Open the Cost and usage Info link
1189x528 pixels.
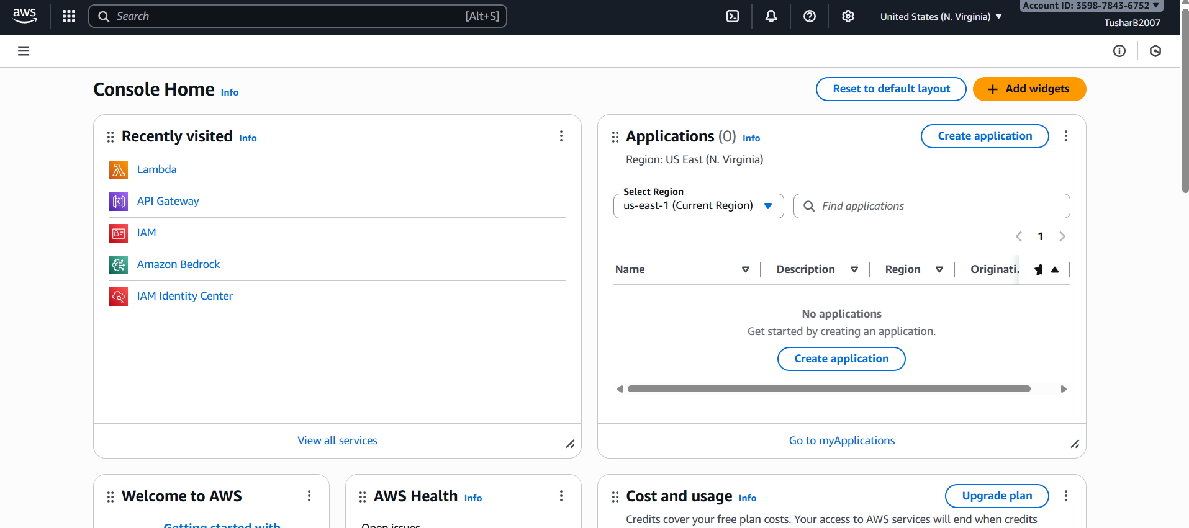click(x=748, y=498)
